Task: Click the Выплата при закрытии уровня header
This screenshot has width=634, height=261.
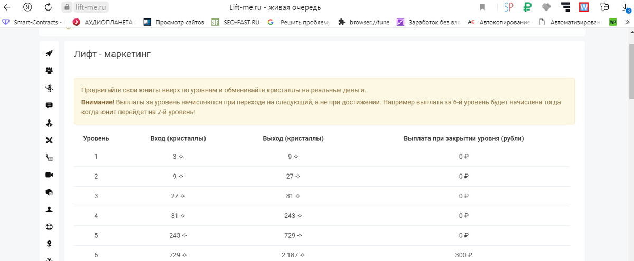Action: click(x=463, y=139)
